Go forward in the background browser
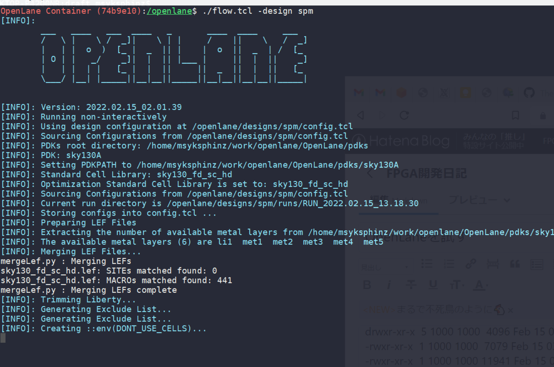The width and height of the screenshot is (554, 367). (x=382, y=115)
